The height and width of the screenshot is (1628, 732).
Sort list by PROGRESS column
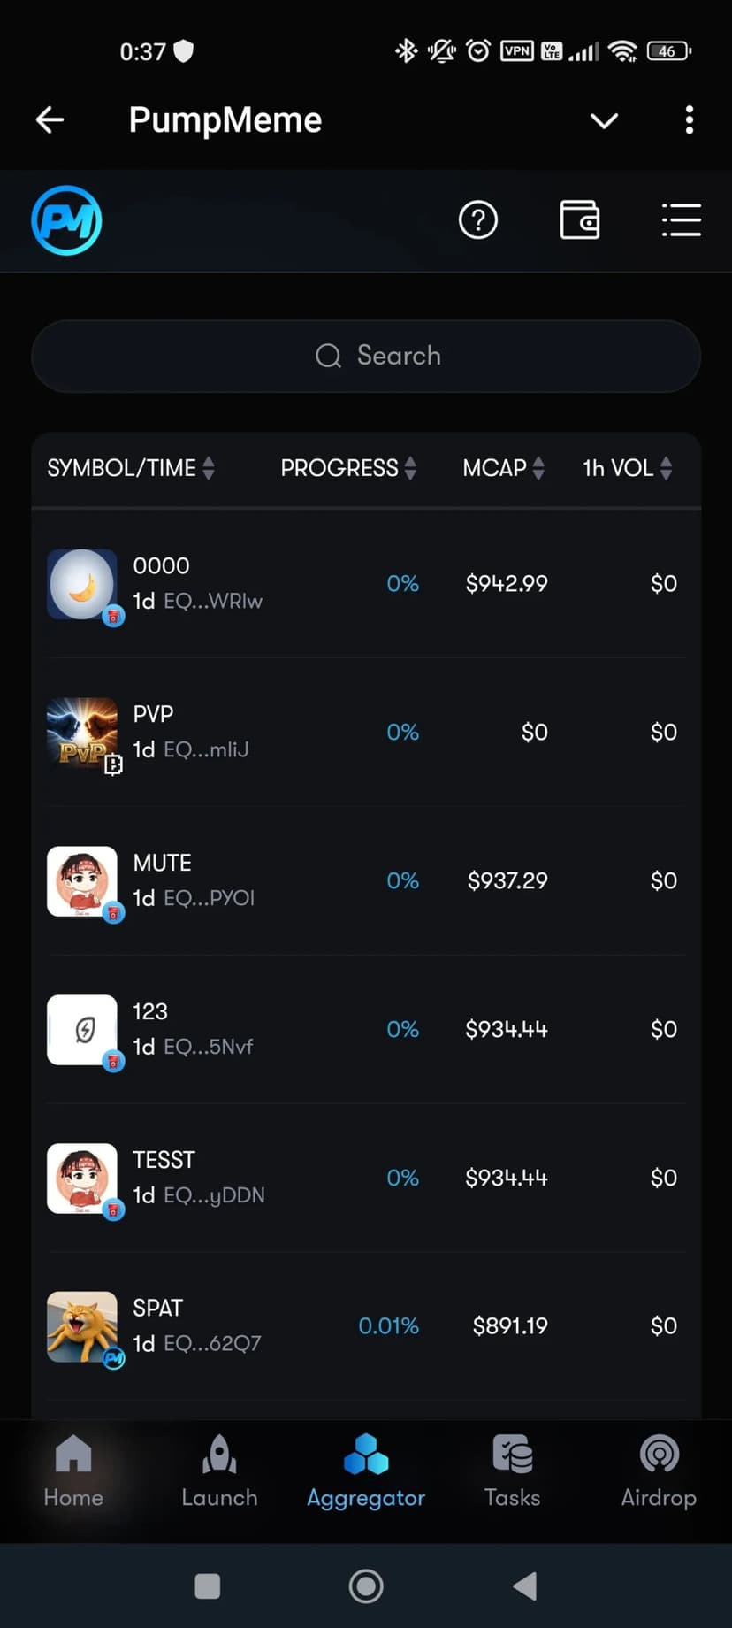coord(348,468)
